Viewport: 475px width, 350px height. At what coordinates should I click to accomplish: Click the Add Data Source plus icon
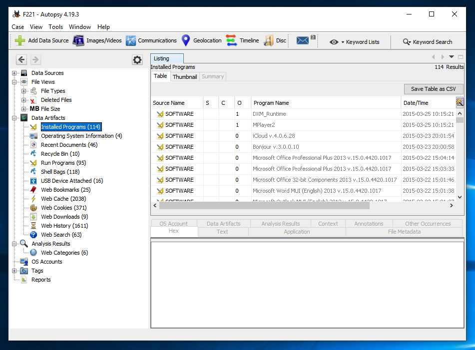tap(20, 40)
